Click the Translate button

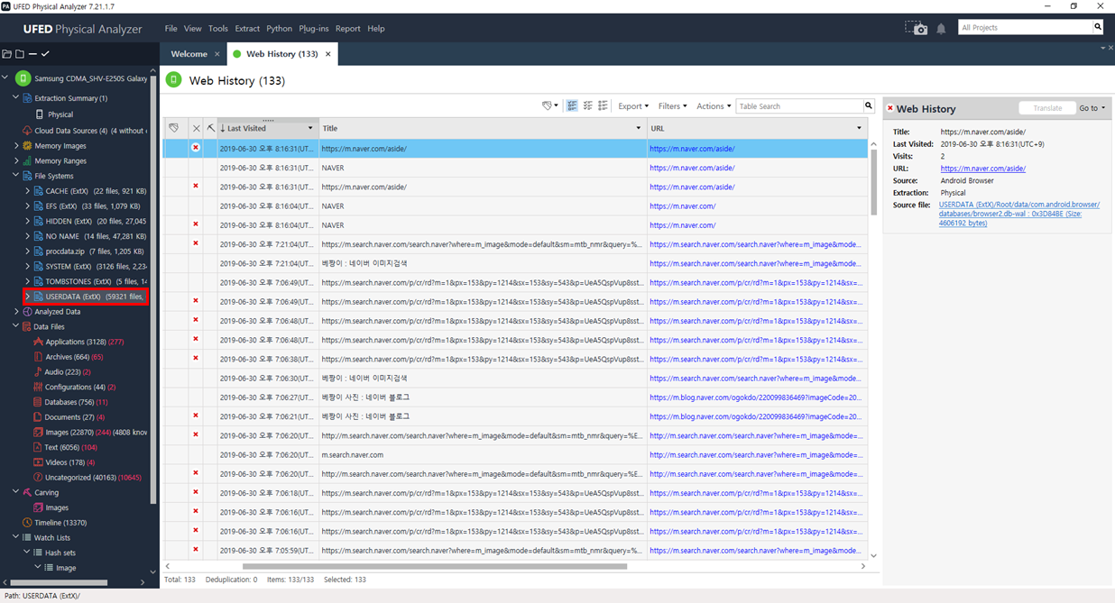pyautogui.click(x=1046, y=108)
